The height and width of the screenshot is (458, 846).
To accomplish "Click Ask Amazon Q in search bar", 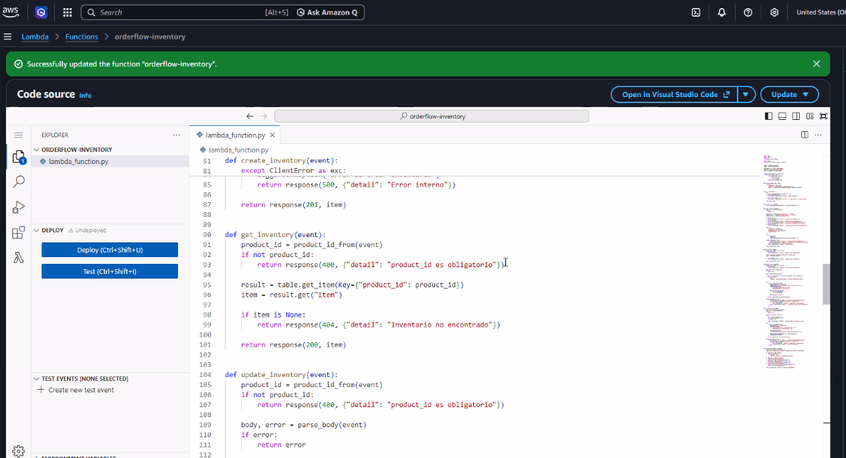I will coord(327,12).
